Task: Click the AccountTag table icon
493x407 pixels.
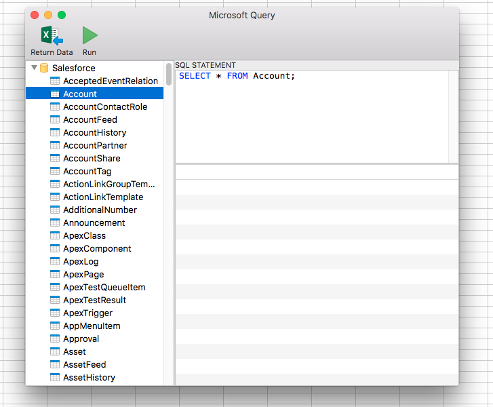Action: point(55,171)
